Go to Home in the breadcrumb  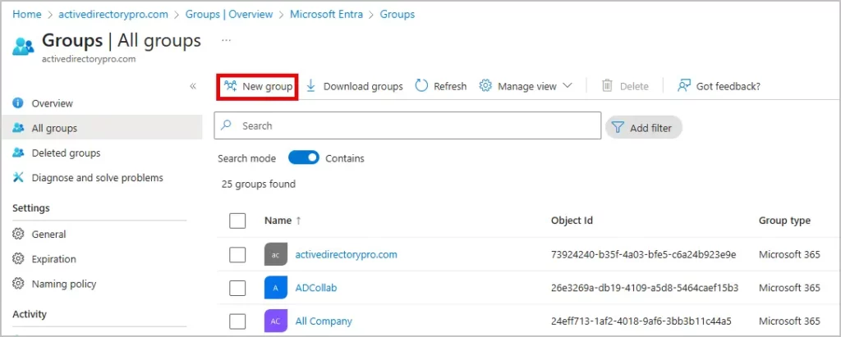point(27,15)
